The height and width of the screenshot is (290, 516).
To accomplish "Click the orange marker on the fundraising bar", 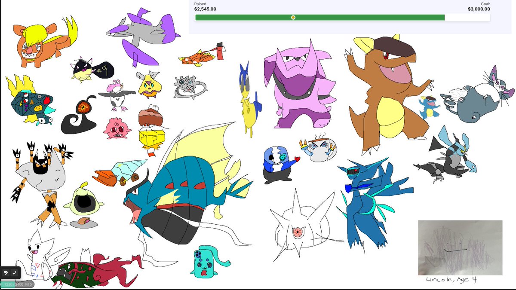I will pyautogui.click(x=293, y=18).
